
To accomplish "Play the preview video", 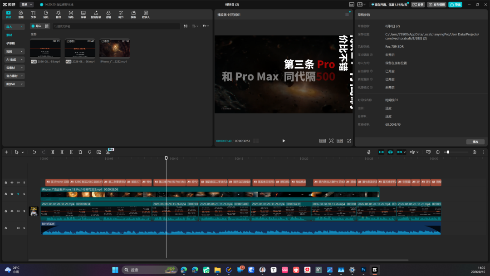I will point(284,141).
